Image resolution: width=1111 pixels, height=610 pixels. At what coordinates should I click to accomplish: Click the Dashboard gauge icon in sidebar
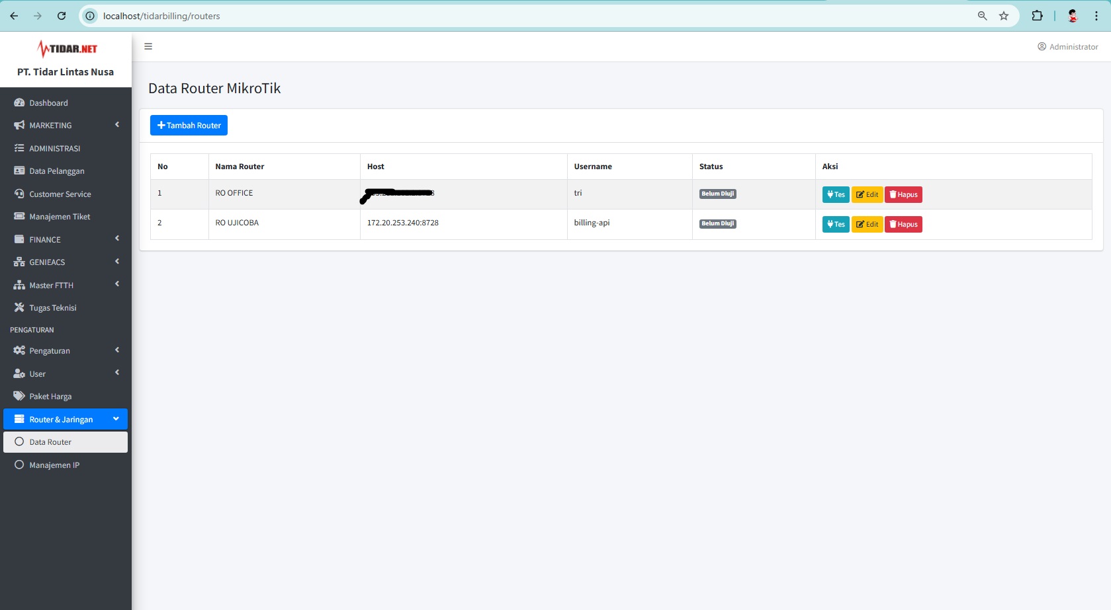click(x=19, y=103)
